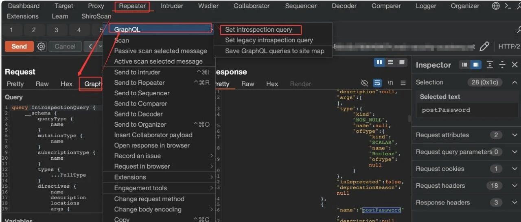Image resolution: width=521 pixels, height=222 pixels.
Task: Close the Inspector panel
Action: click(514, 65)
